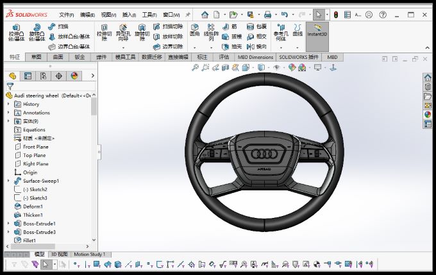Screen dimensions: 436x275
Task: Toggle Hide/Show Items eye icon
Action: [276, 67]
